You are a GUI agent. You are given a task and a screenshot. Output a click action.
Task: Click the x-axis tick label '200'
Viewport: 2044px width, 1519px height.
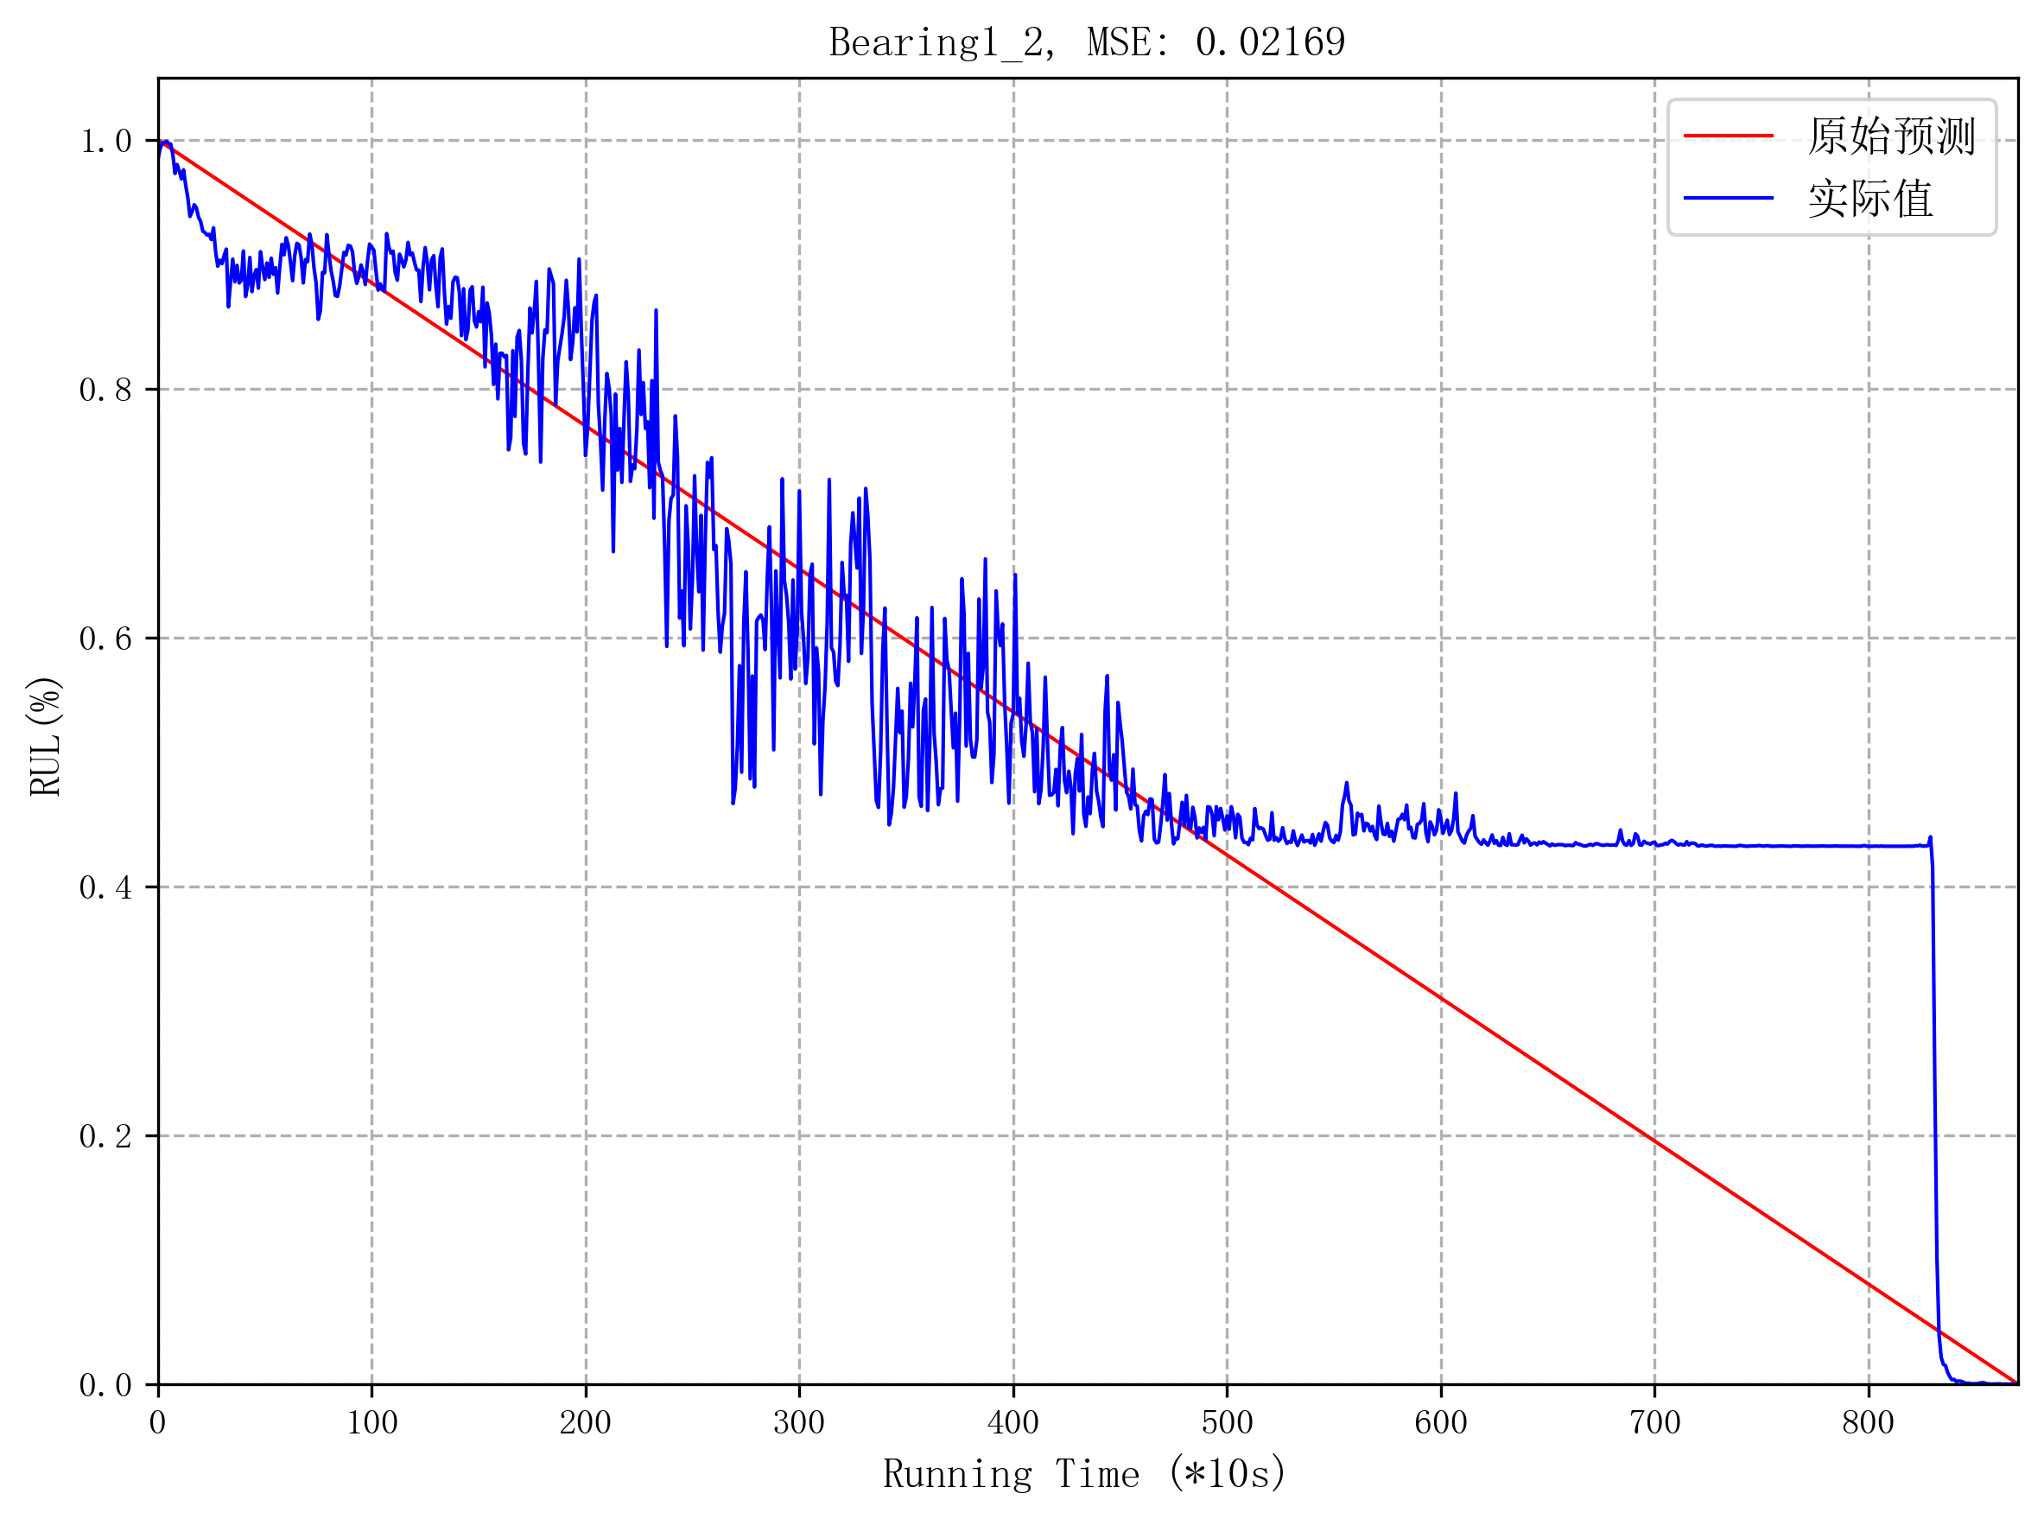(586, 1422)
